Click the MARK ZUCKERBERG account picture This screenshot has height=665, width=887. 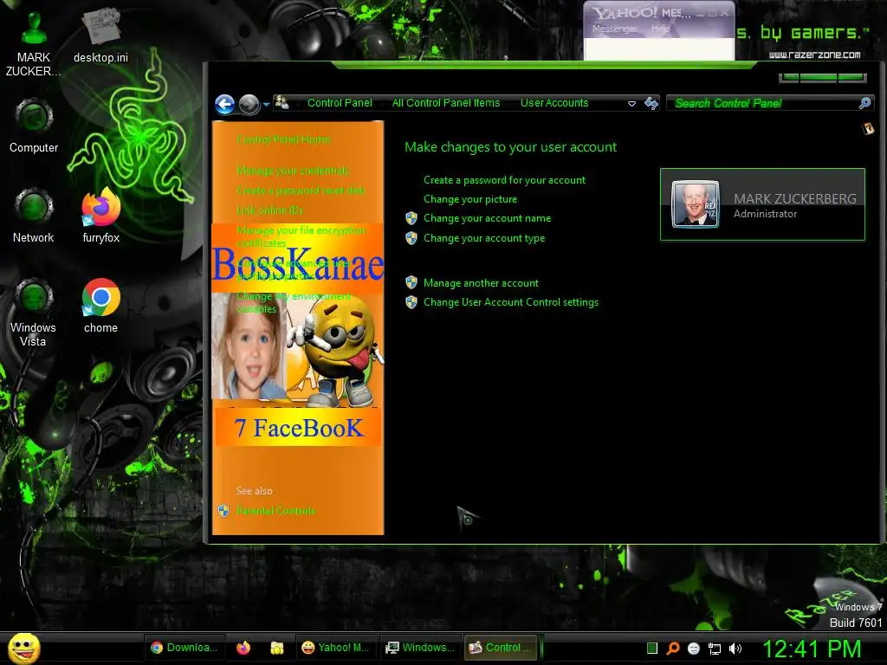pyautogui.click(x=696, y=204)
